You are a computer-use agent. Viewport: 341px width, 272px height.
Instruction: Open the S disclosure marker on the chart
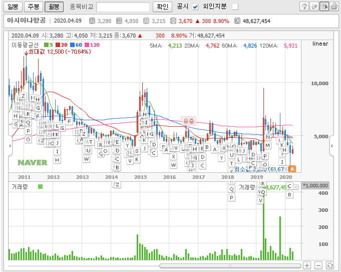[x=137, y=151]
